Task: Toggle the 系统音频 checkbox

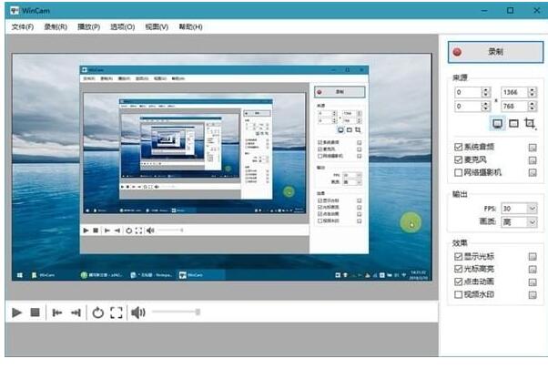Action: (458, 147)
